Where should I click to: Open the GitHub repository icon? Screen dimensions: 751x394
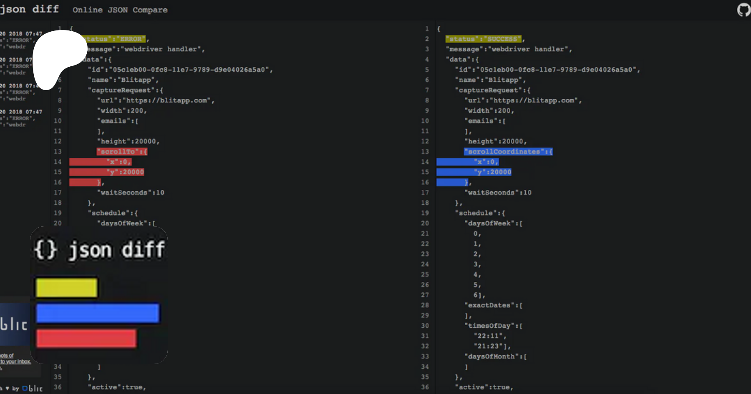coord(743,10)
